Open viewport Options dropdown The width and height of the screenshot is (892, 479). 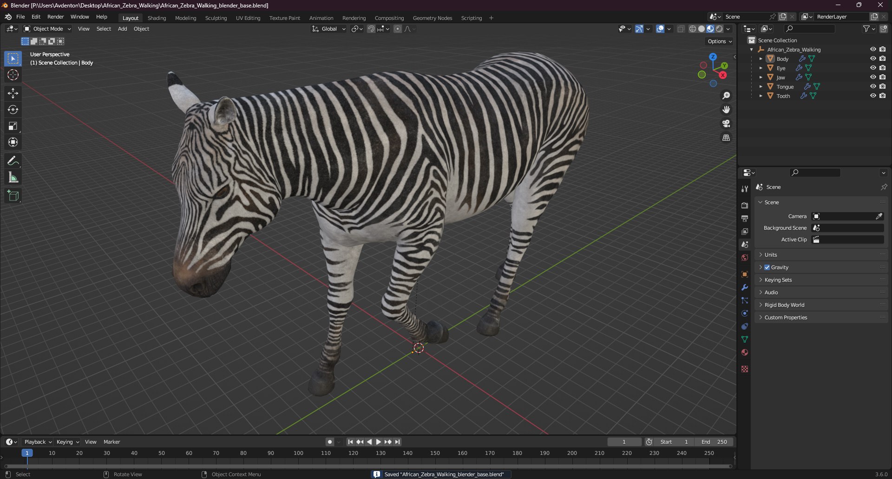click(x=719, y=41)
